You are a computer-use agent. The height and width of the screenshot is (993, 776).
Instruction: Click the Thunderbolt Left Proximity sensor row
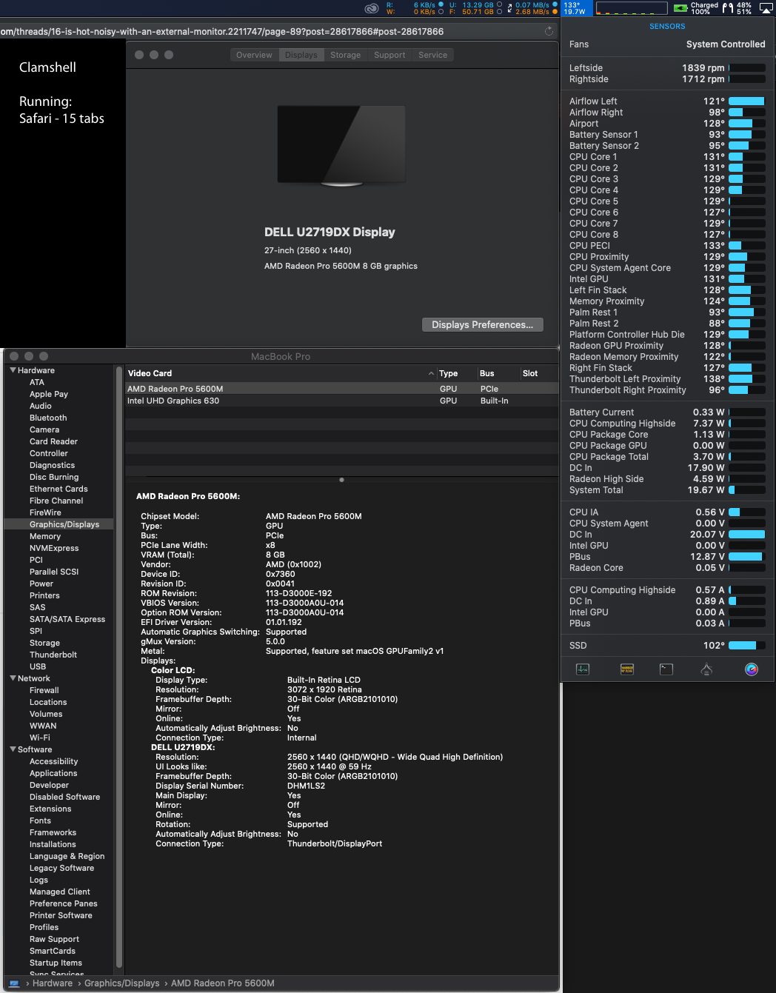pos(667,378)
